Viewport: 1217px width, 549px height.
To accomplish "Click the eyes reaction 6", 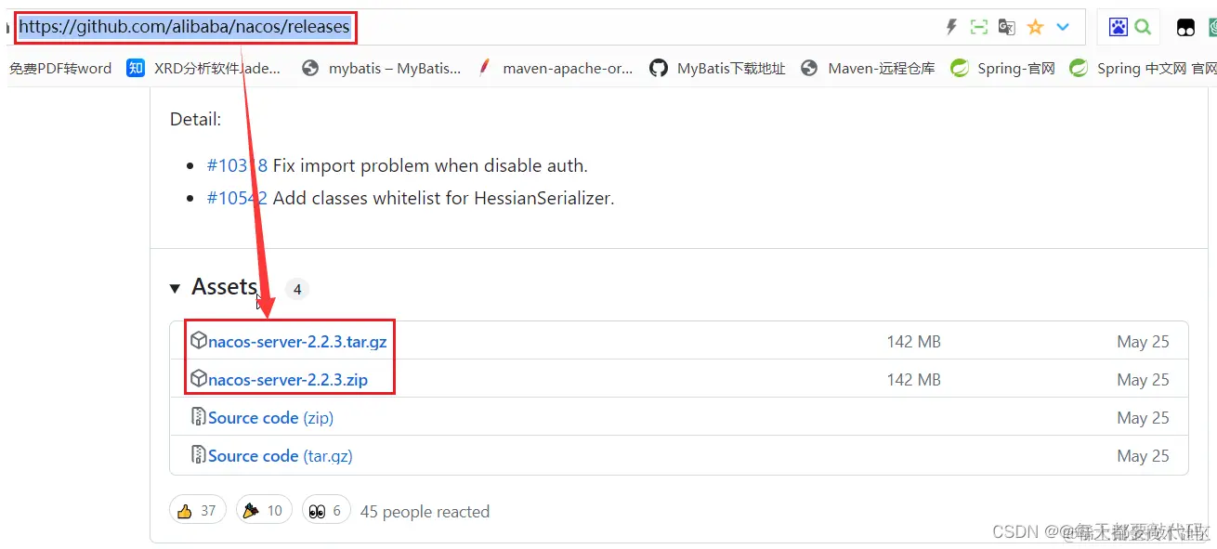I will 326,510.
